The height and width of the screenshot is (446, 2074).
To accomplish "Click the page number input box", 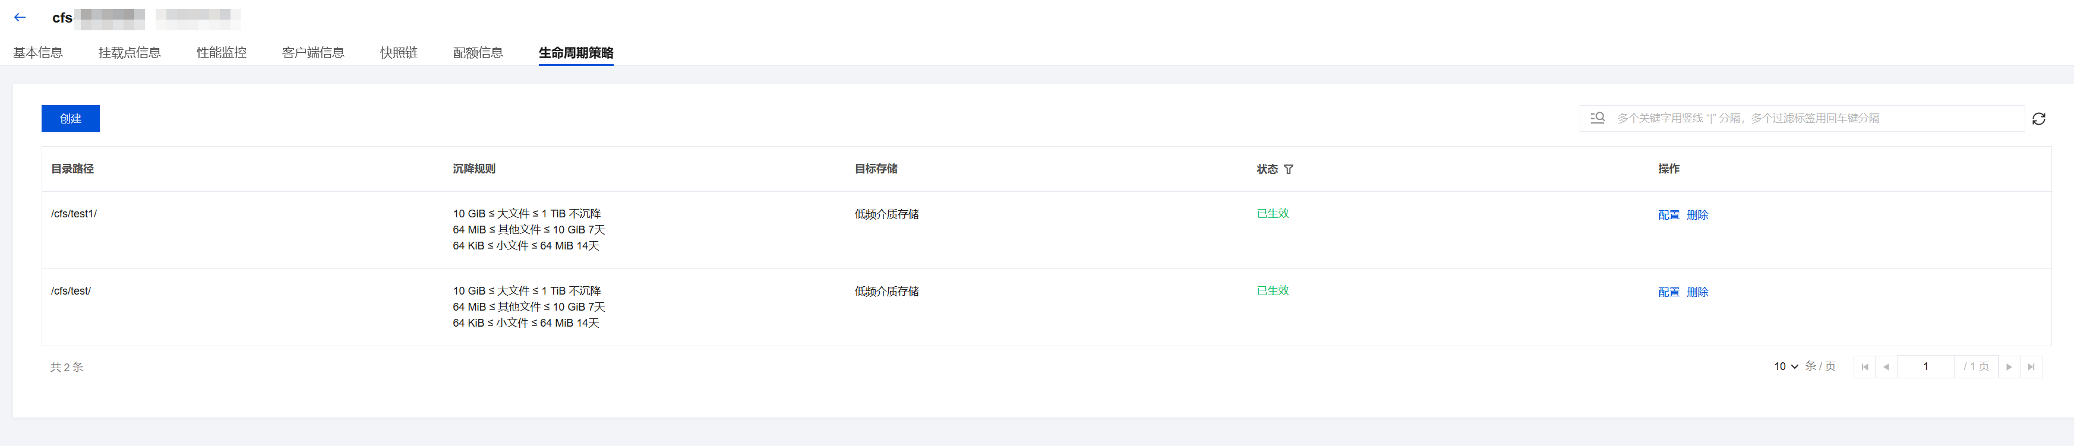I will pyautogui.click(x=1925, y=367).
